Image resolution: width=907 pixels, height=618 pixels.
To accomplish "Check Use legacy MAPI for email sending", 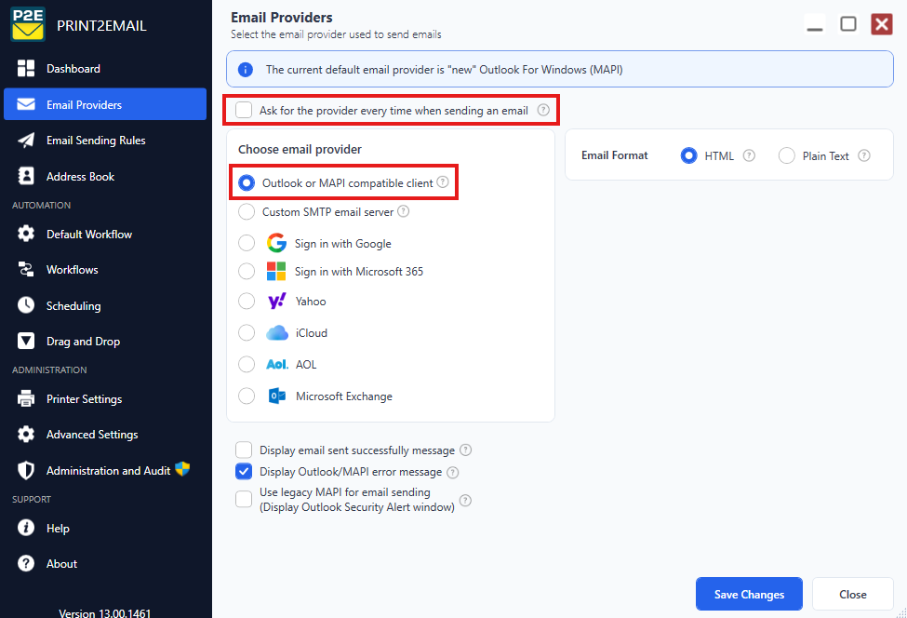I will coord(244,499).
